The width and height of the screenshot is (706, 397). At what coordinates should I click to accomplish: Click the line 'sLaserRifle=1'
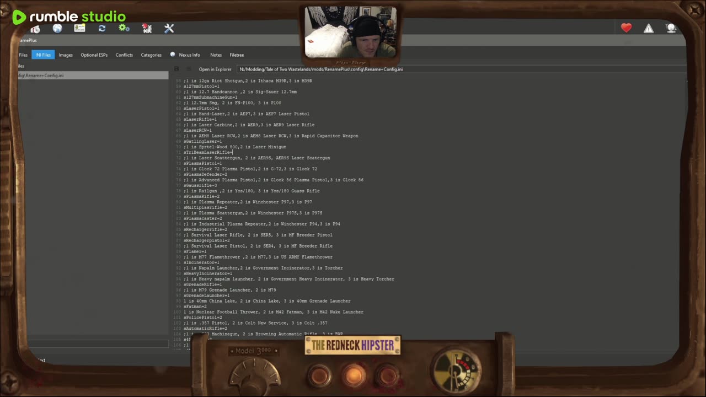point(200,120)
